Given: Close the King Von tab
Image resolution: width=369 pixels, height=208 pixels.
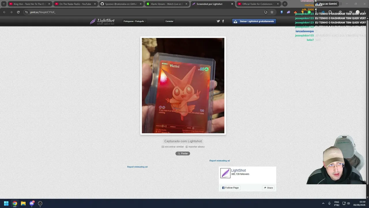Looking at the screenshot, I should pyautogui.click(x=49, y=4).
